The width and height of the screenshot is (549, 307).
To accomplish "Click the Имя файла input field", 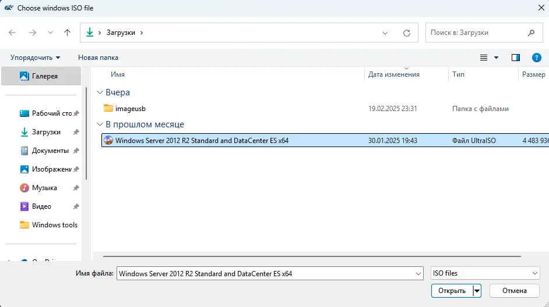I will (268, 273).
